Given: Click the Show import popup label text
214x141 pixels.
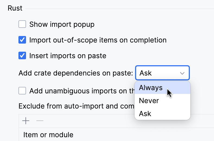Looking at the screenshot, I should click(62, 24).
